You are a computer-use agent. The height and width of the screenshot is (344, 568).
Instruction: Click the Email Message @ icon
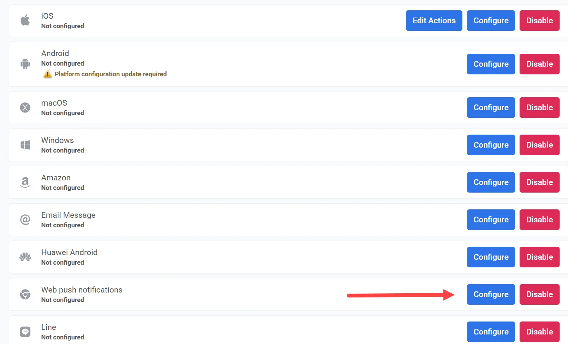tap(25, 220)
